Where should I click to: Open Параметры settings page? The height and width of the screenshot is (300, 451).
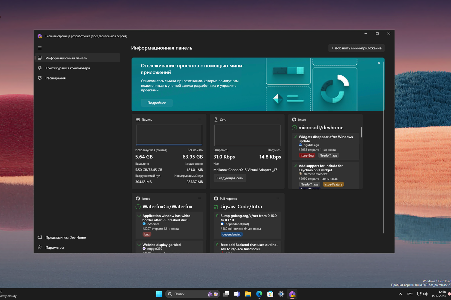tap(78, 247)
